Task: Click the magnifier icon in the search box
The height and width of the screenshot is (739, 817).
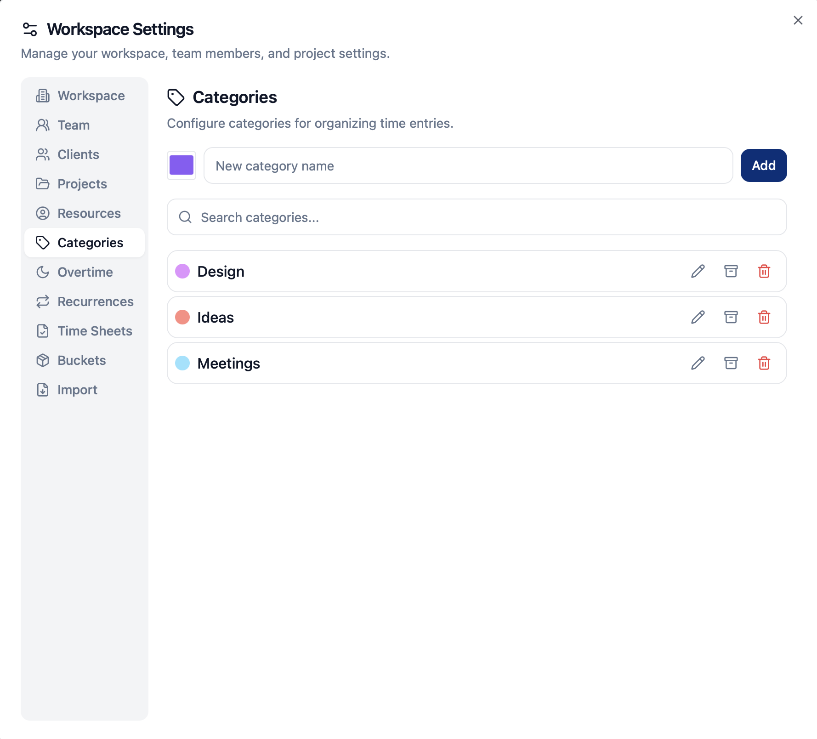Action: 185,217
